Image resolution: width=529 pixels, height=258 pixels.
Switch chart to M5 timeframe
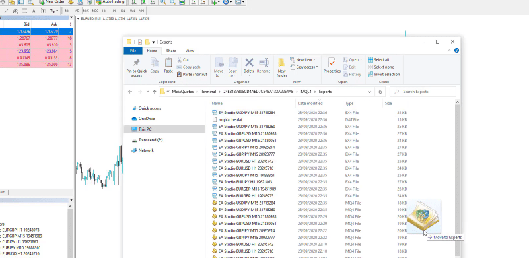coord(77,11)
